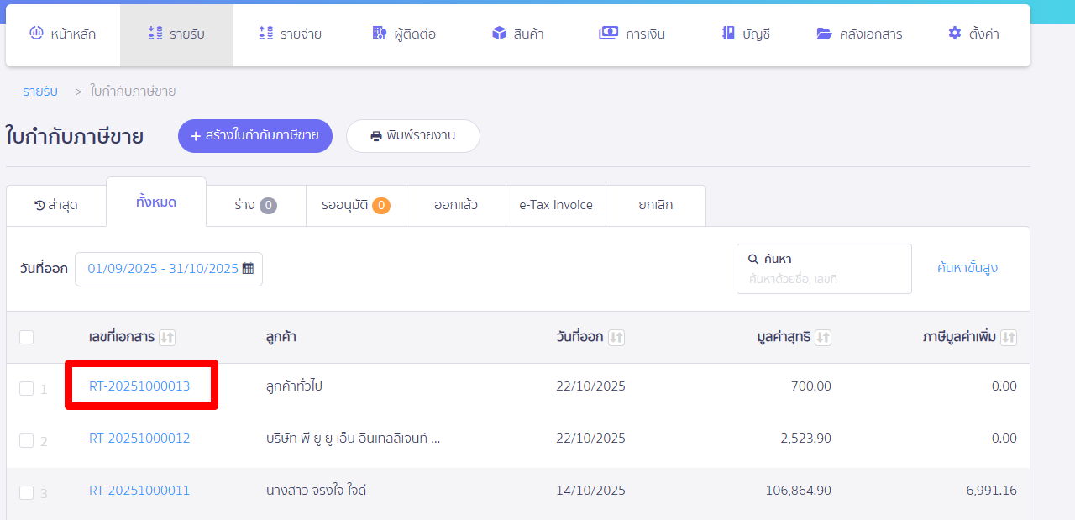
Task: Check the select-all checkbox in table header
Action: tap(26, 336)
